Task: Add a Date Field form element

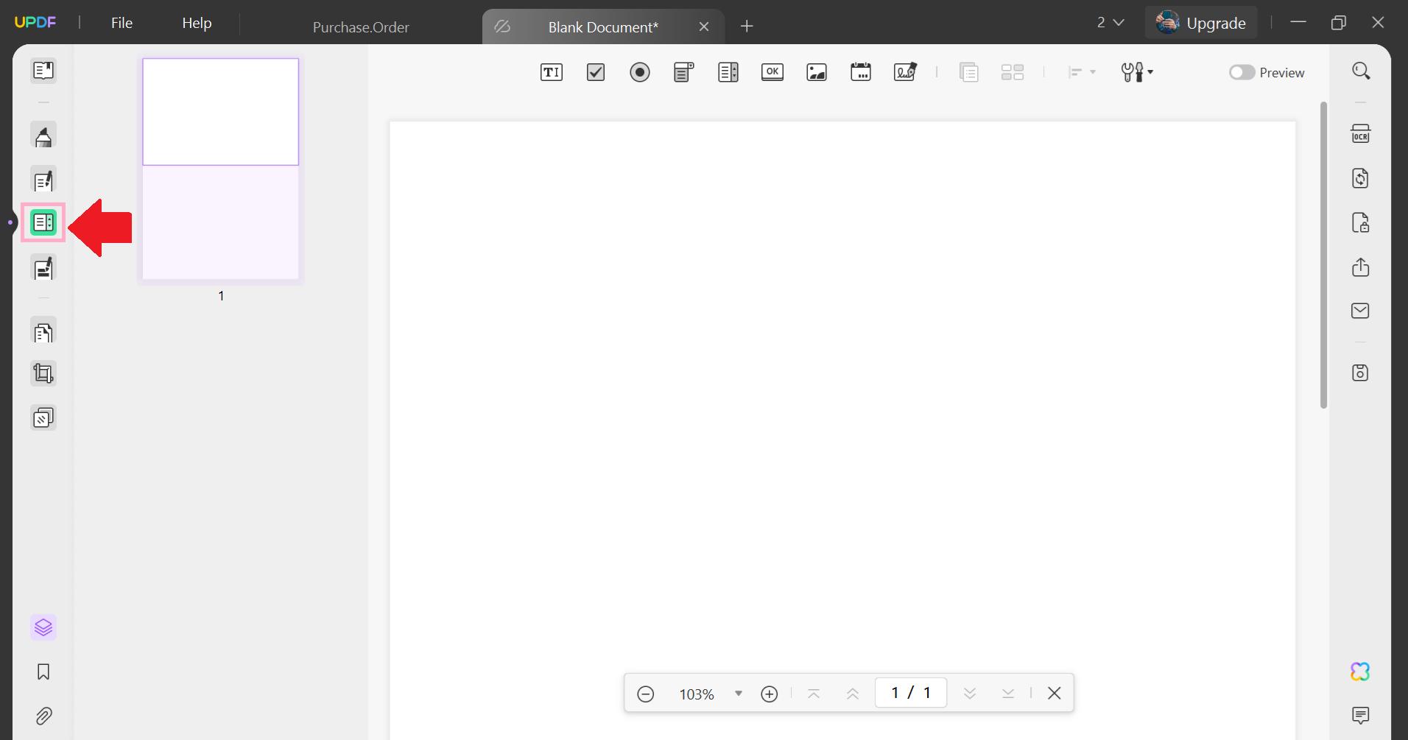Action: [x=861, y=72]
